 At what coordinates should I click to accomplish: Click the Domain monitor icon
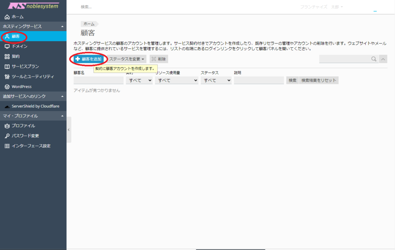point(7,47)
